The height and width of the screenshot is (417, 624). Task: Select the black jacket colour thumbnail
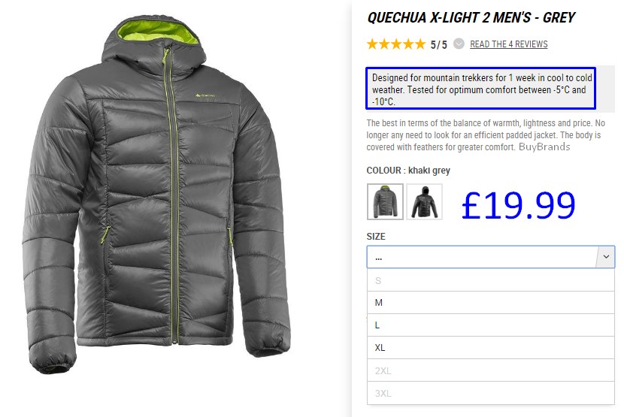[x=424, y=201]
